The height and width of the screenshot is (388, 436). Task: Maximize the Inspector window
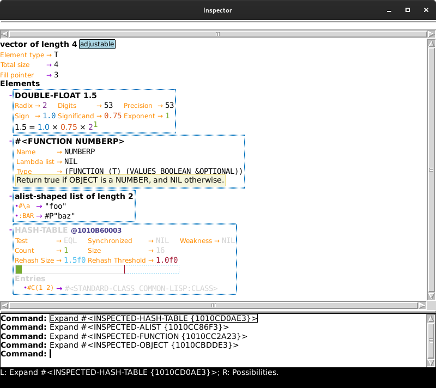click(407, 10)
